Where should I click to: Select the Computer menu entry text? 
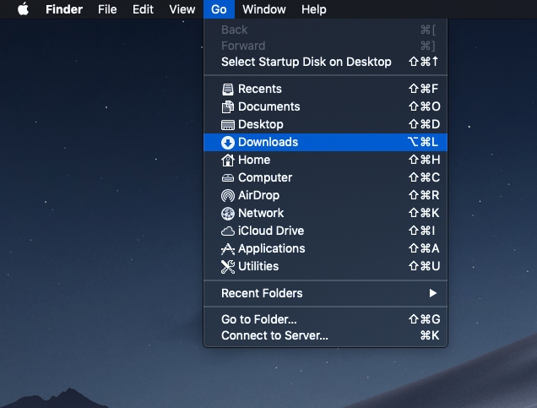(265, 177)
